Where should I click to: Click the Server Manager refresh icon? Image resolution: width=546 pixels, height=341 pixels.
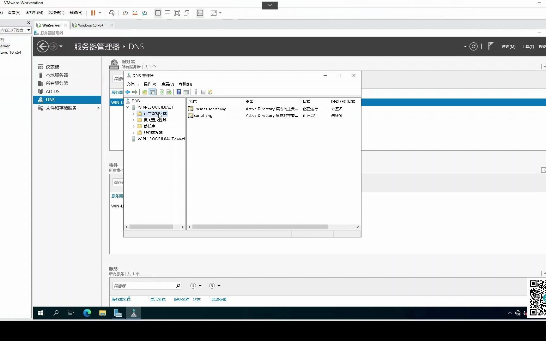tap(473, 46)
